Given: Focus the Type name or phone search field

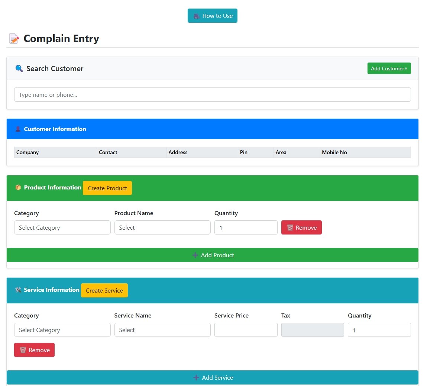Looking at the screenshot, I should tap(212, 95).
